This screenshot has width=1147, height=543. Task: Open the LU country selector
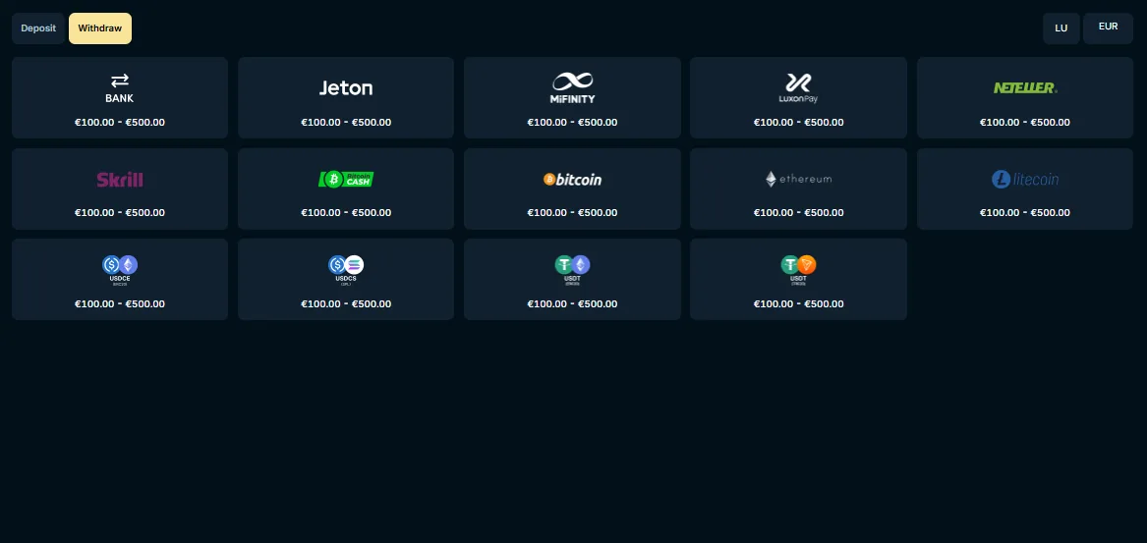tap(1061, 28)
